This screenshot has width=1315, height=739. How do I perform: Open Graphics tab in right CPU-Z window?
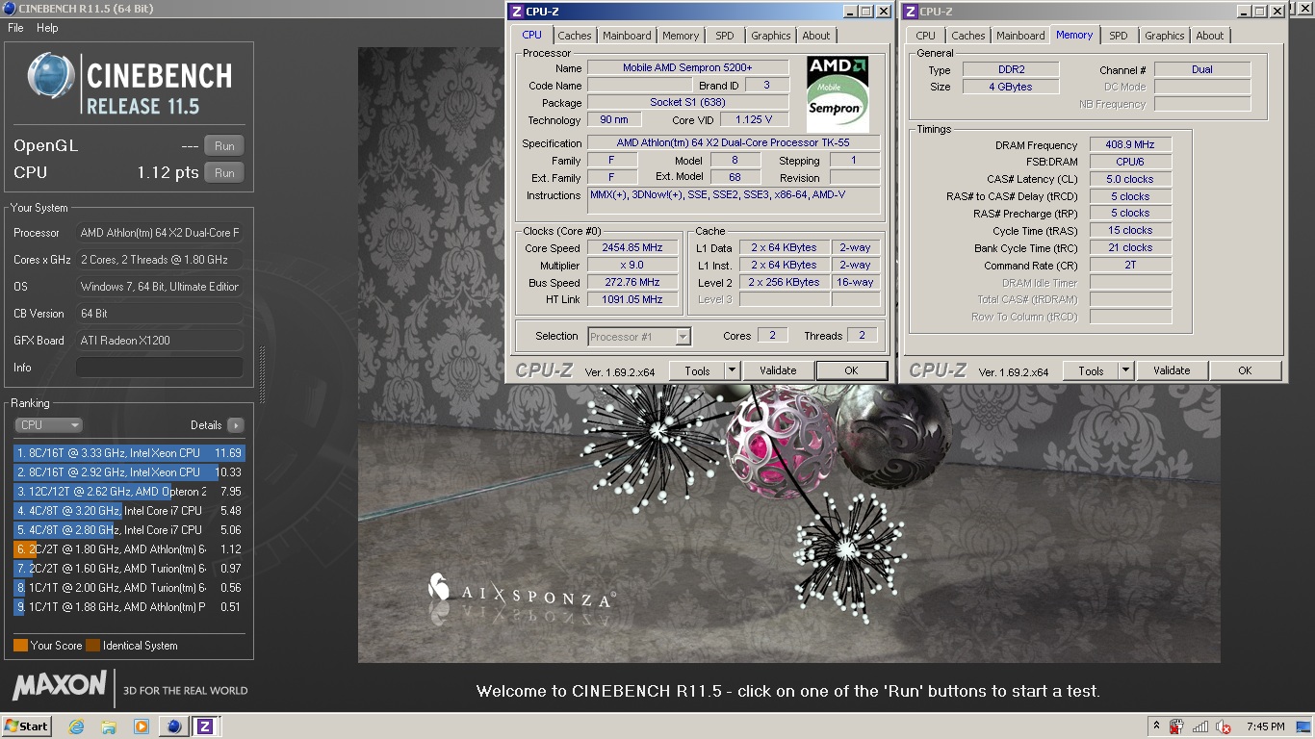pyautogui.click(x=1165, y=36)
